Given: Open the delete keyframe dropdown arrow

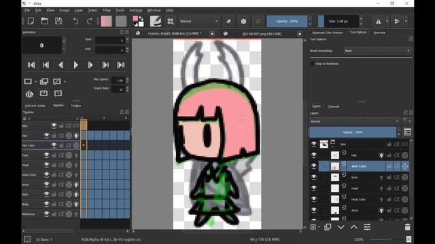Looking at the screenshot, I should [x=65, y=81].
